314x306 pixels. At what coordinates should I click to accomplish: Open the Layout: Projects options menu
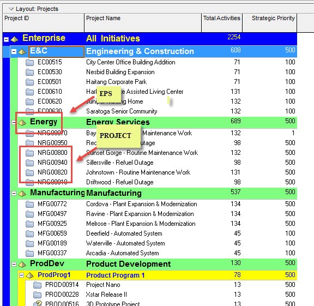[x=11, y=9]
